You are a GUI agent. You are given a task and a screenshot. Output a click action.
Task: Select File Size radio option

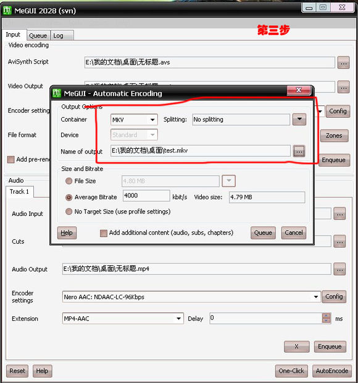(x=69, y=181)
